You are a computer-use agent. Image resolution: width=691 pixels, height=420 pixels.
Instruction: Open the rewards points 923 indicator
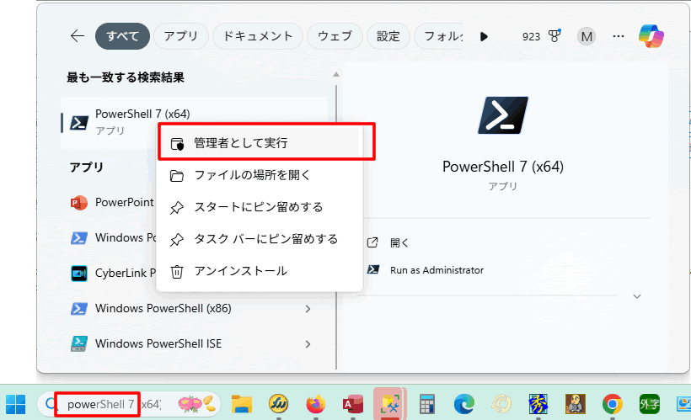[x=531, y=37]
